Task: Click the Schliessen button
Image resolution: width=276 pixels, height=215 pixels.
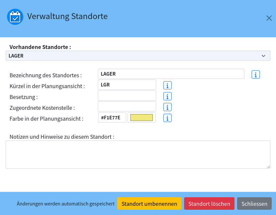Action: tap(254, 203)
